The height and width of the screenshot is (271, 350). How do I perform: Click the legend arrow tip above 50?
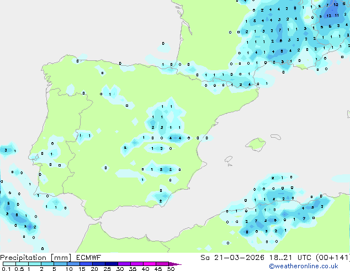click(175, 264)
